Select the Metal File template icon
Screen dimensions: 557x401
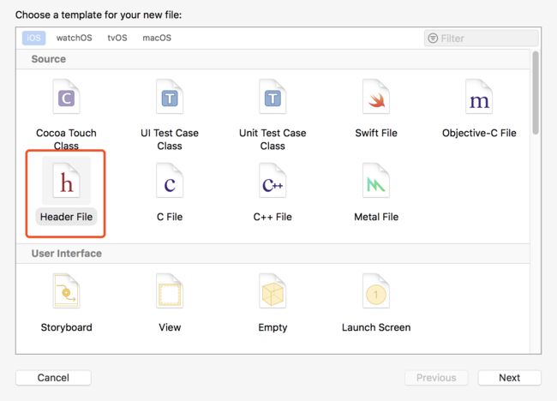pyautogui.click(x=376, y=181)
